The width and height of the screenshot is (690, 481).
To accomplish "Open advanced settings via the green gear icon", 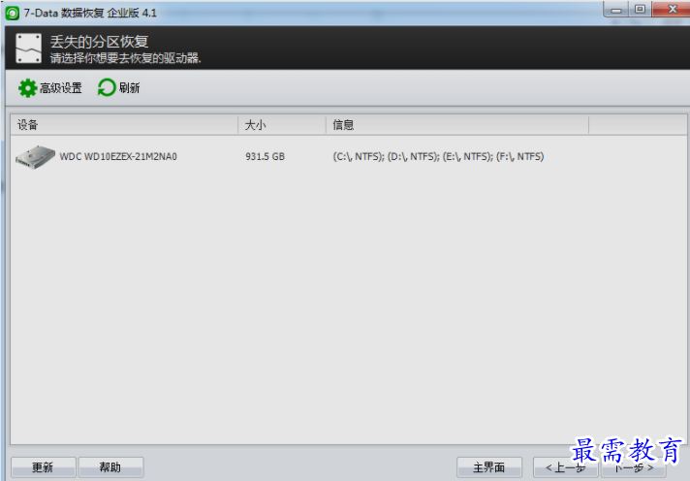I will pyautogui.click(x=27, y=88).
